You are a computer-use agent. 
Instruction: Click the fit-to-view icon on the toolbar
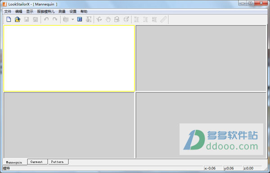(89, 19)
